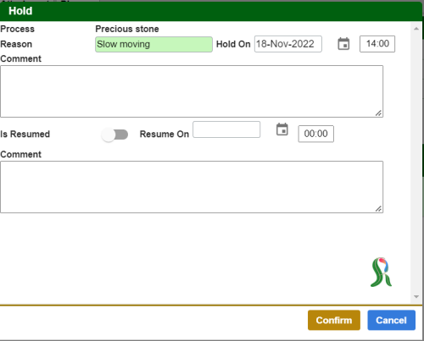
Task: Click the scrollbar up arrow
Action: (416, 29)
